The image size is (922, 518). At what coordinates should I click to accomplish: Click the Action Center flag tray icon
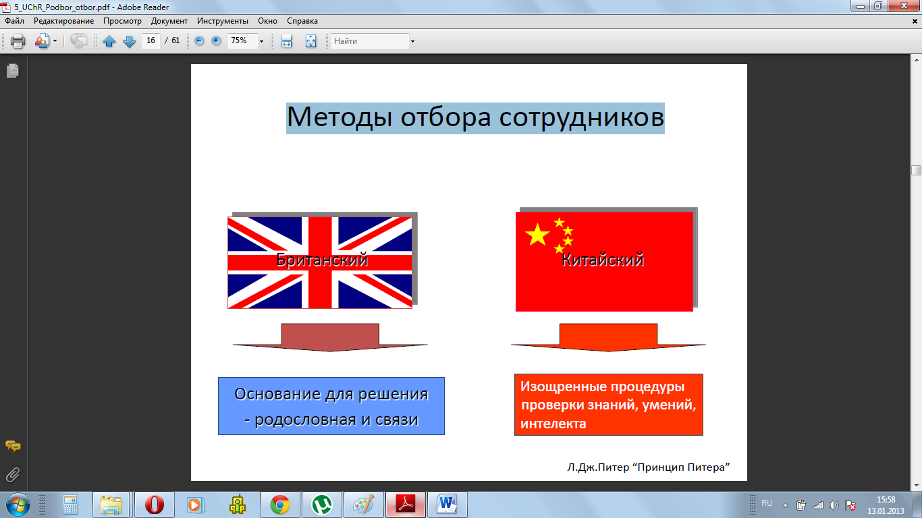(x=851, y=505)
